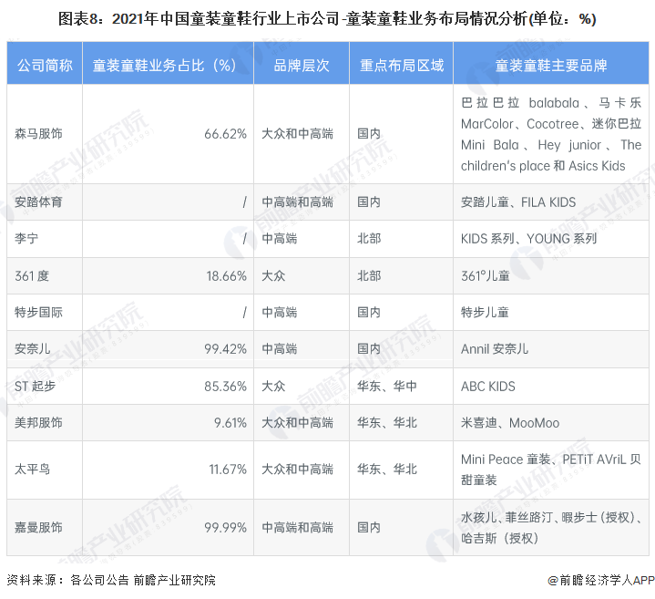The width and height of the screenshot is (655, 599).
Task: Click the 太平鸟 company cell
Action: [45, 470]
